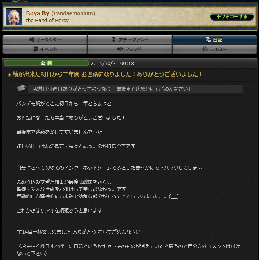
Task: Open the キャラクター character tab
Action: pos(45,40)
